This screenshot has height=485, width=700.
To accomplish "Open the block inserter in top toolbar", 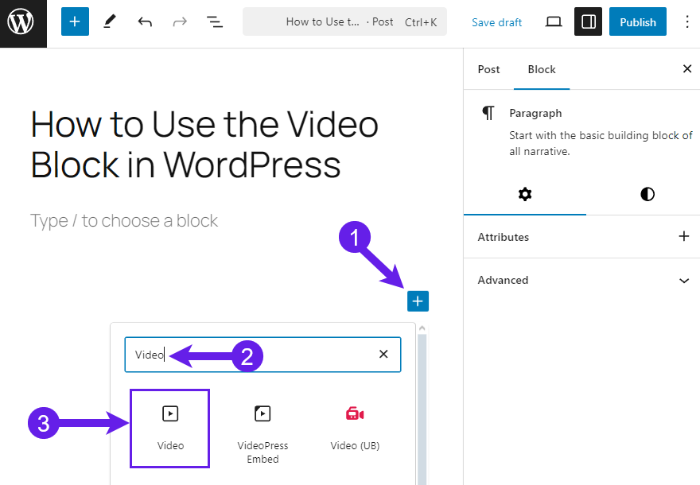I will tap(75, 21).
